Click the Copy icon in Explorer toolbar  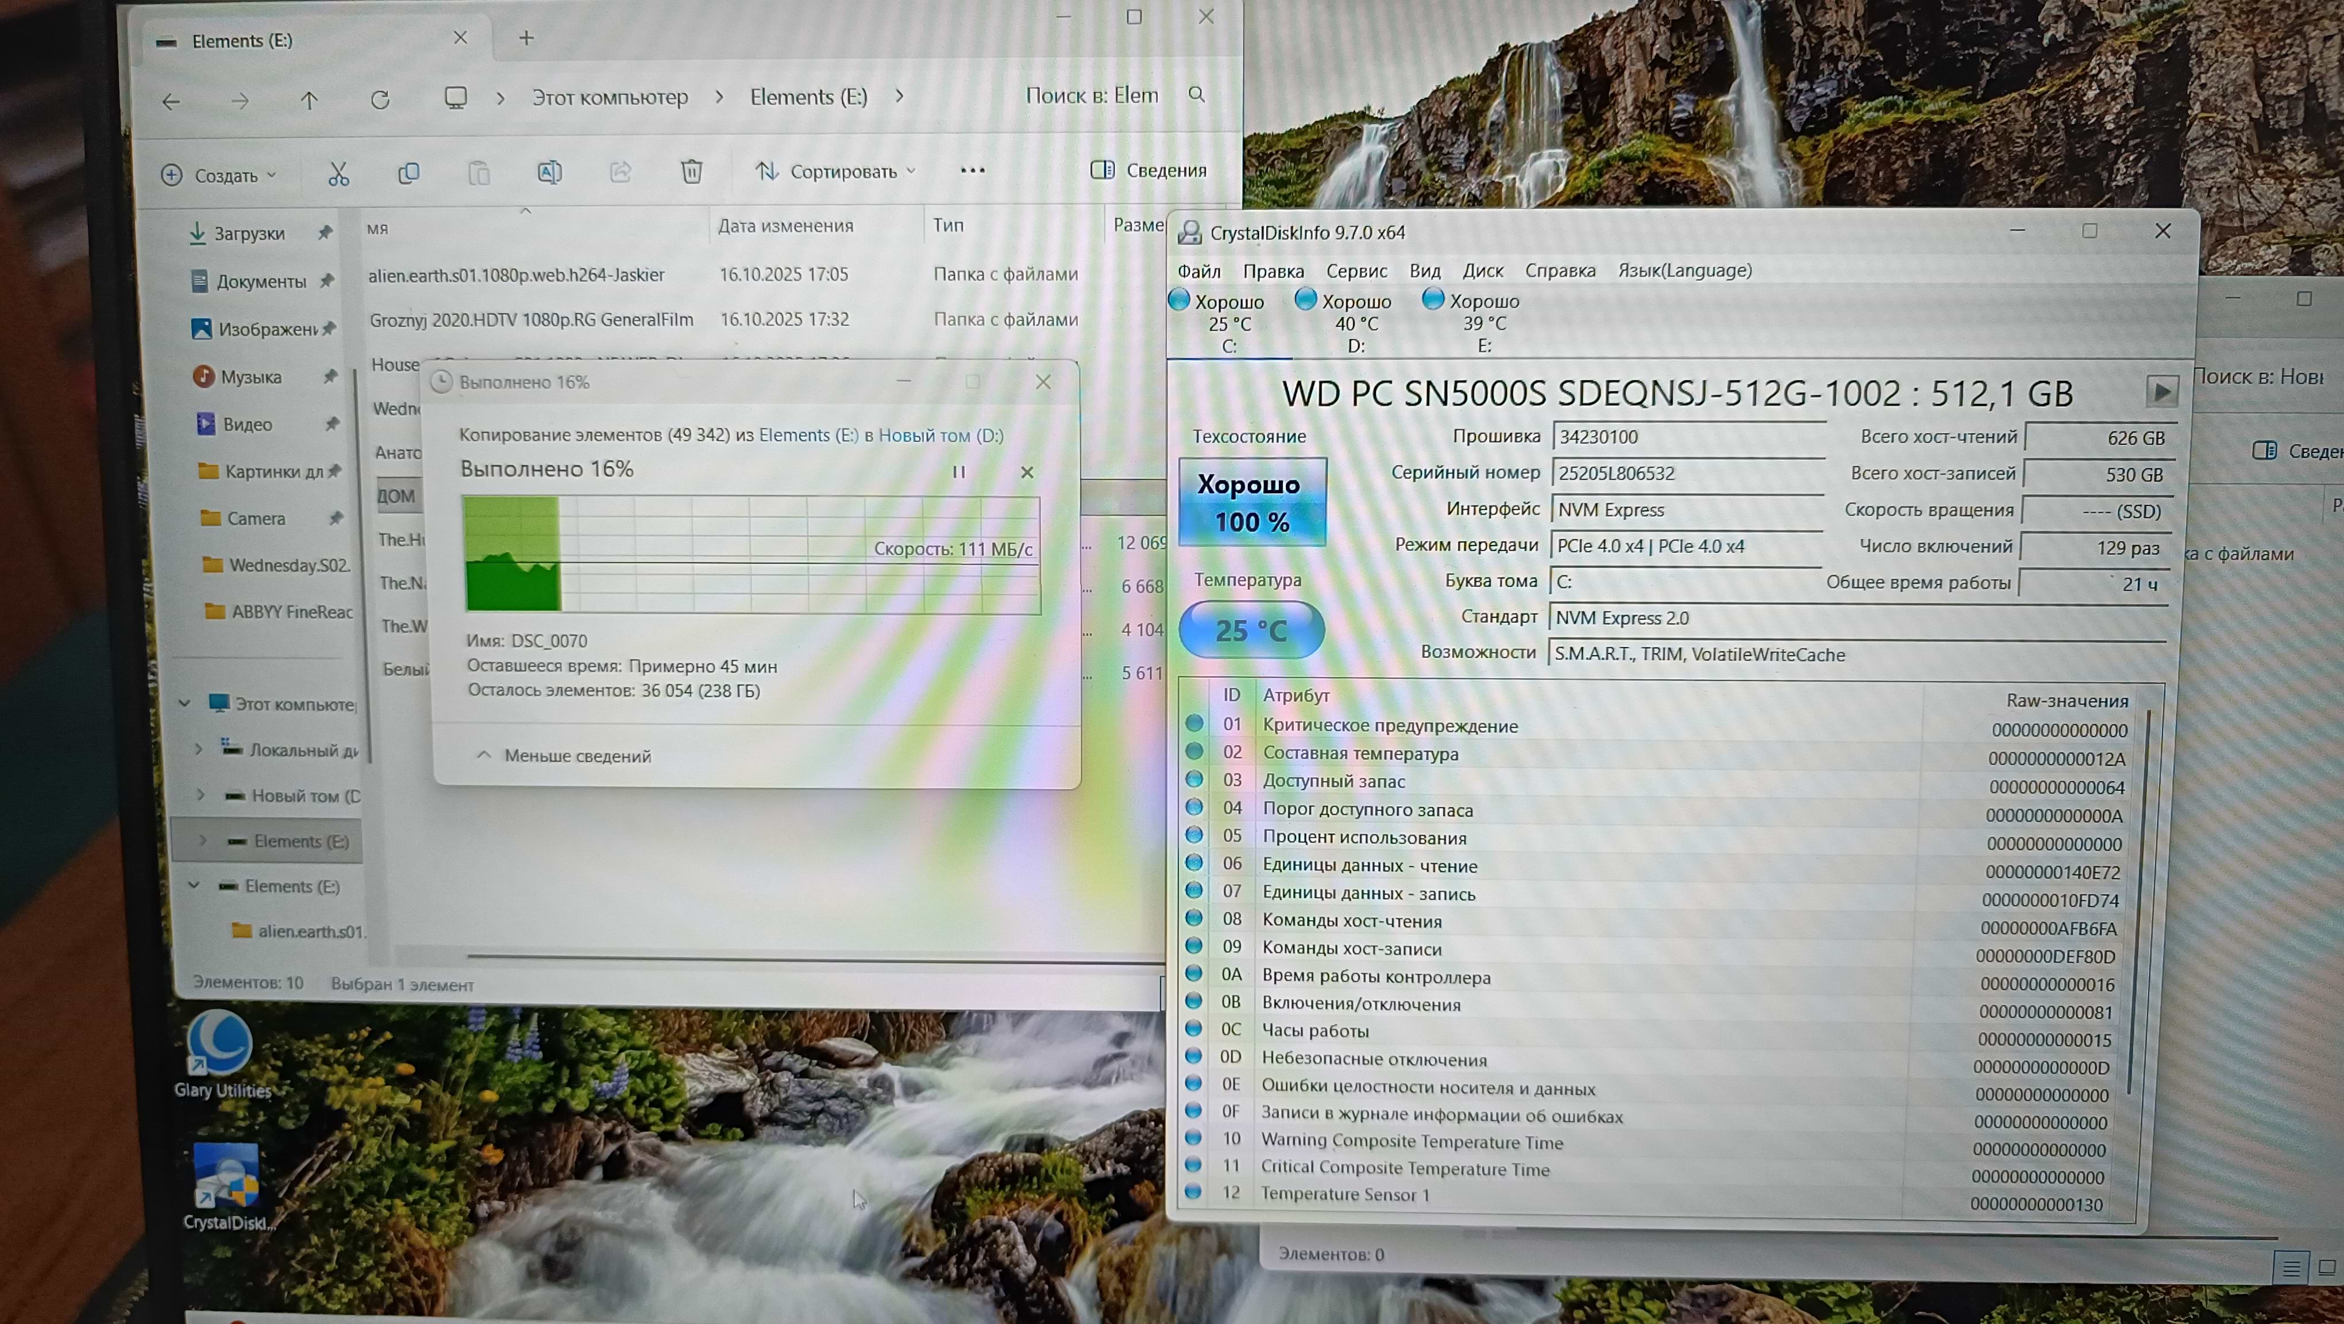408,173
